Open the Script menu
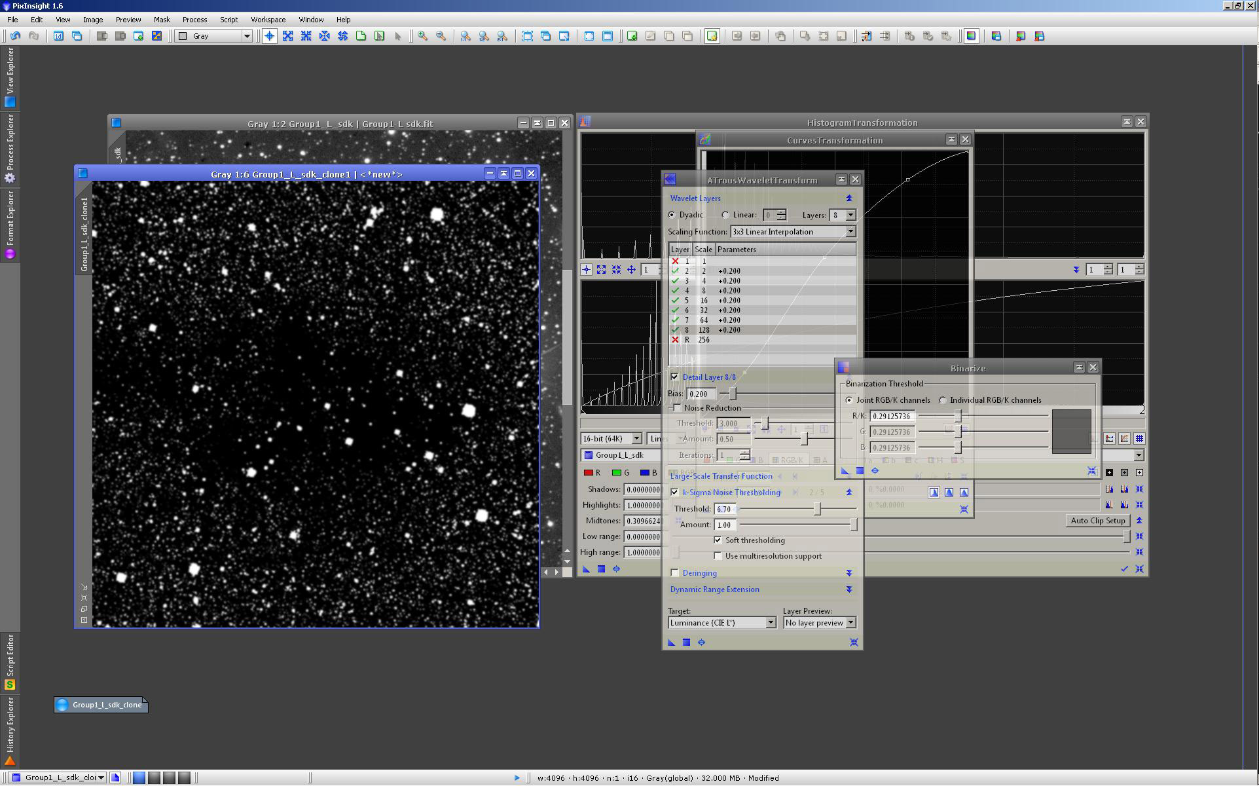Screen dimensions: 1259x786 tap(228, 20)
